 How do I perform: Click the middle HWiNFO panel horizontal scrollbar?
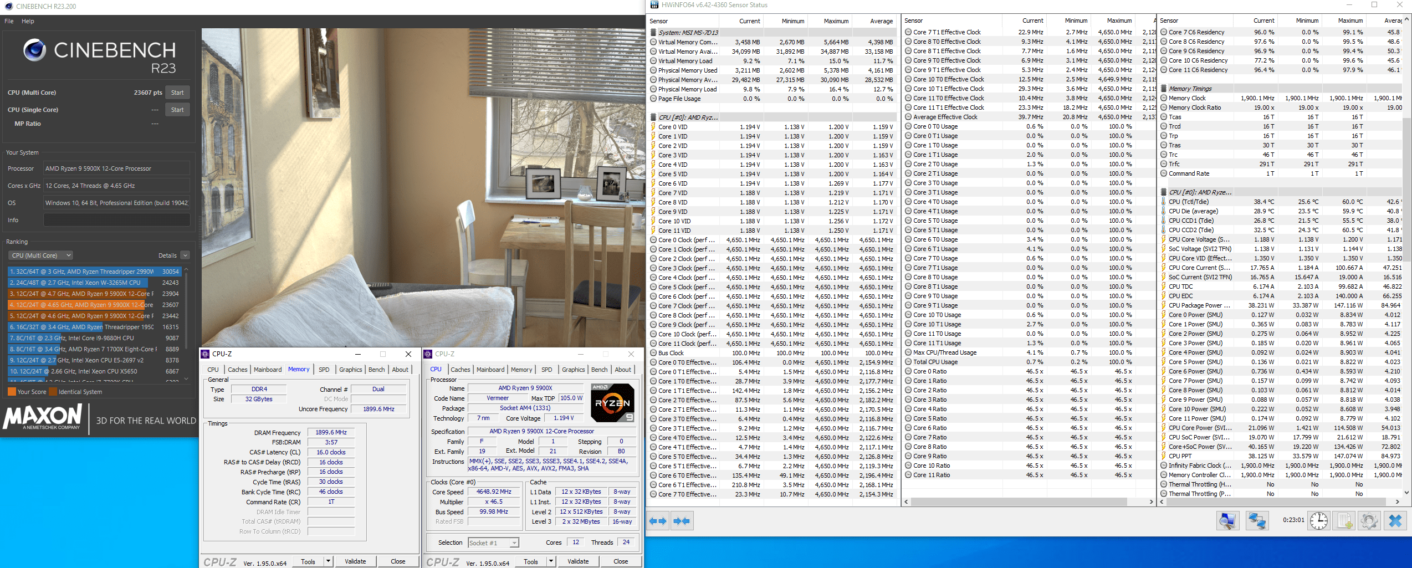point(1019,502)
